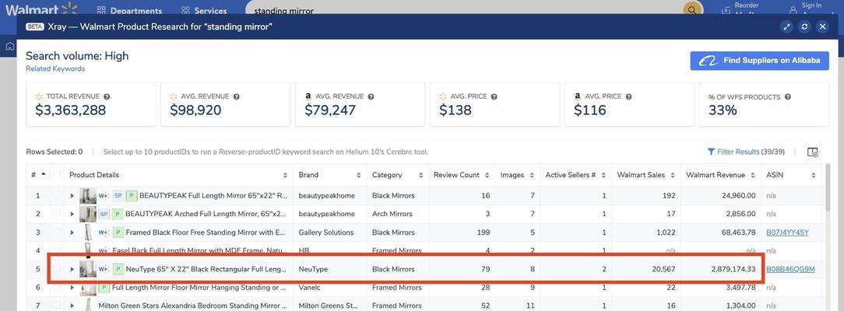Sort by Walmart Revenue column arrows
Viewport: 844px width, 311px height.
pos(753,175)
